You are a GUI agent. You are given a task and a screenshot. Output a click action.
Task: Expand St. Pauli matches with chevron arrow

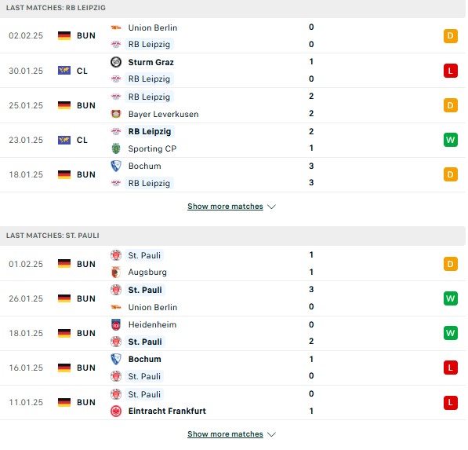271,434
